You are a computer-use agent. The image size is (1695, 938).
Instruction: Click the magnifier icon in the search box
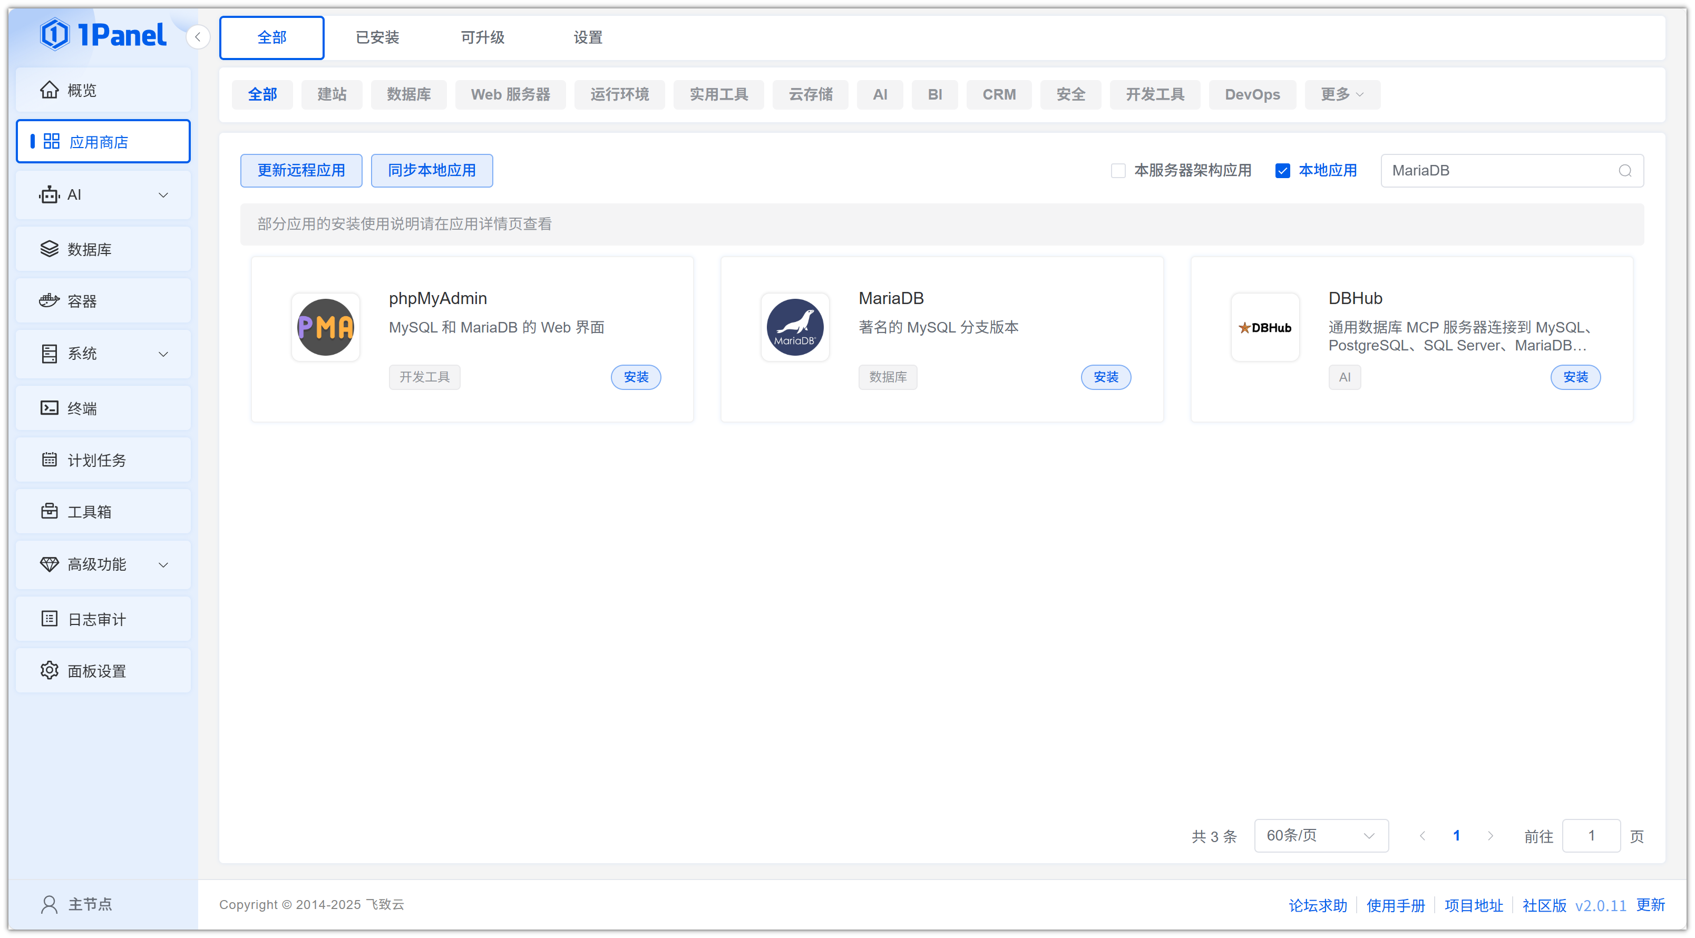pos(1624,171)
